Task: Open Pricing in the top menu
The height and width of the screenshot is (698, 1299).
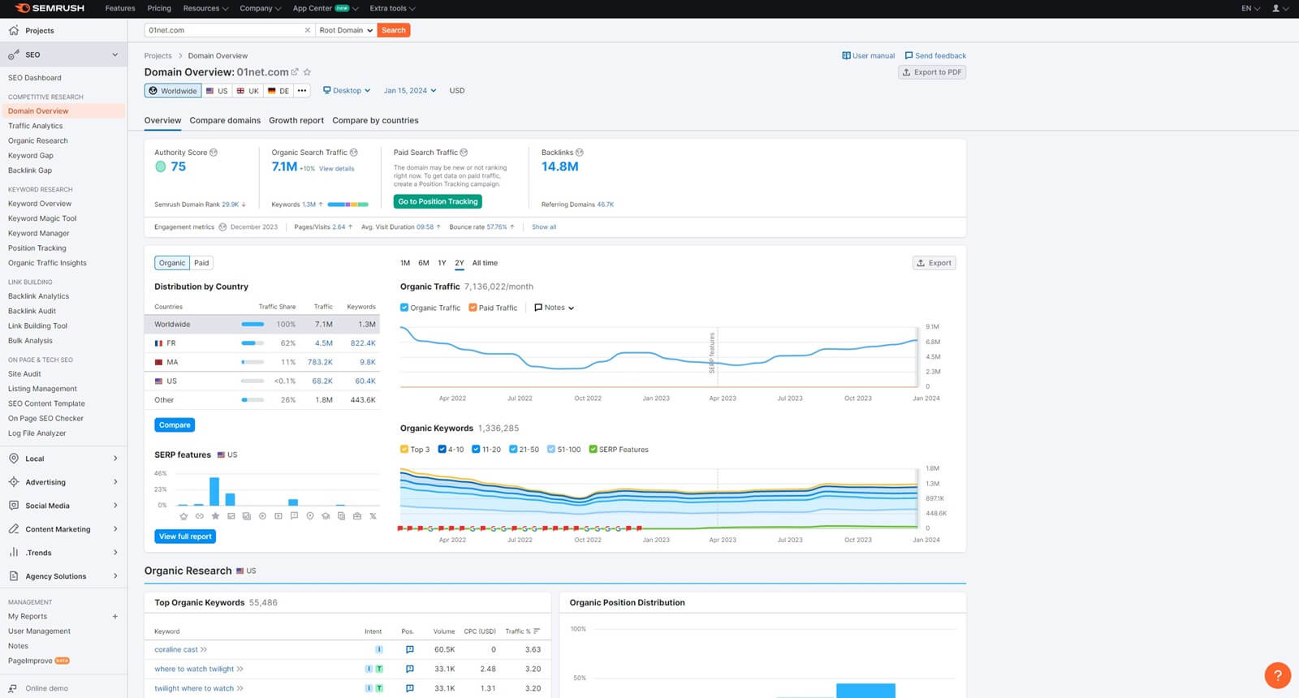Action: point(159,8)
